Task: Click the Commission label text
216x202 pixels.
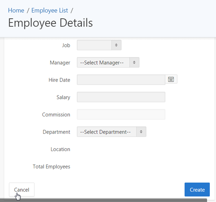Action: click(56, 115)
